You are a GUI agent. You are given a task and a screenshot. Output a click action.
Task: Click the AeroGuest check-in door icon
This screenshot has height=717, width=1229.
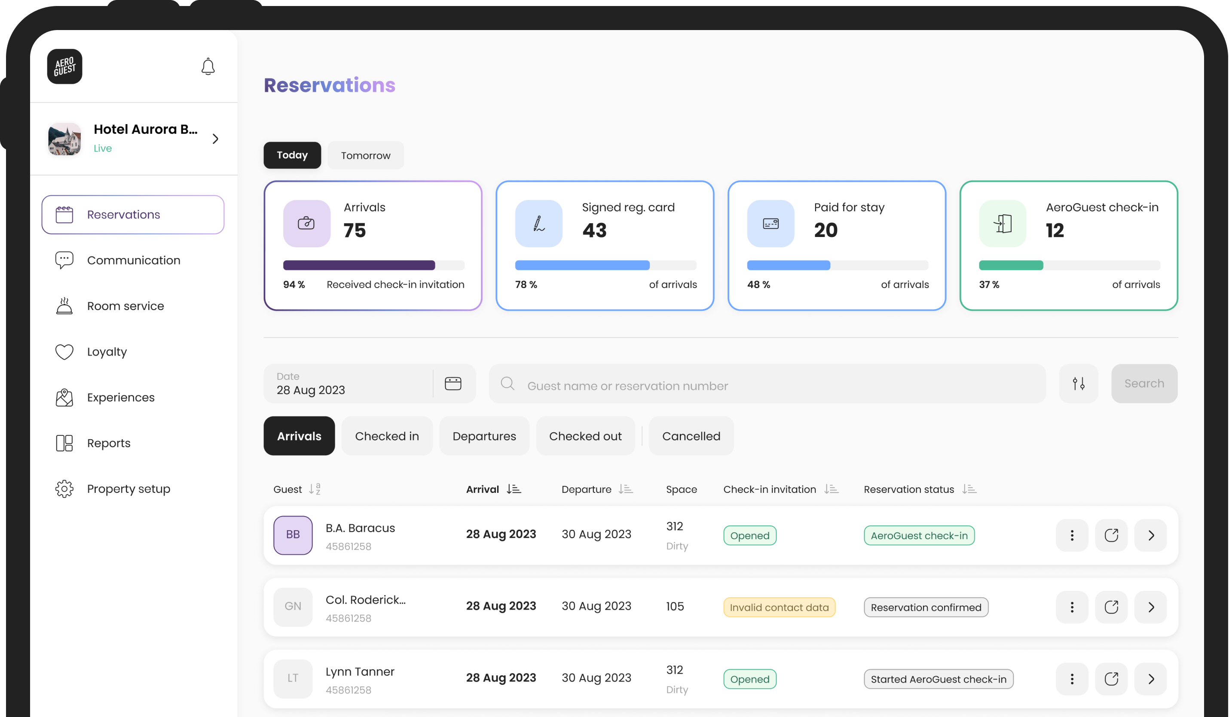1003,223
